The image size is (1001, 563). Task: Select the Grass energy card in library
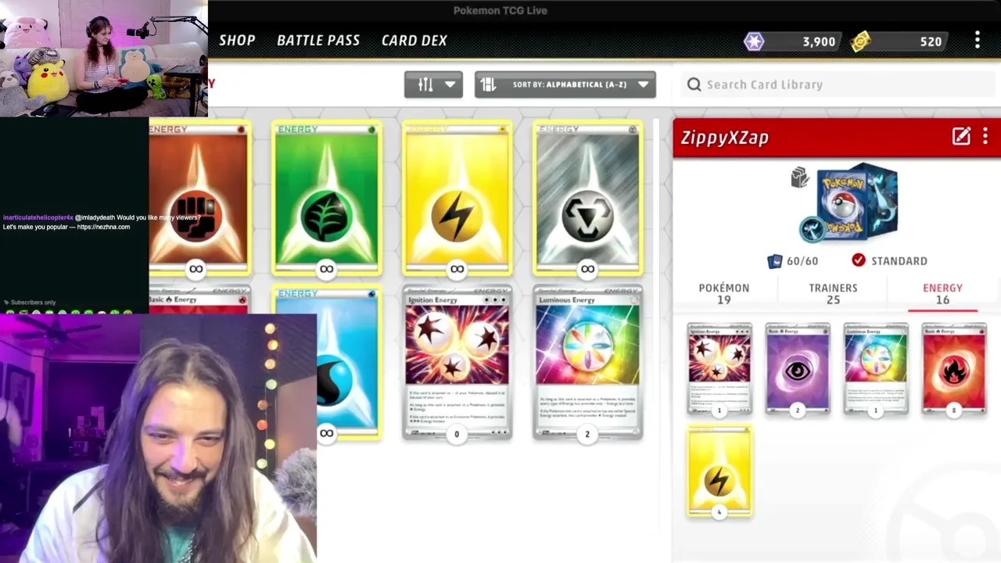(327, 198)
